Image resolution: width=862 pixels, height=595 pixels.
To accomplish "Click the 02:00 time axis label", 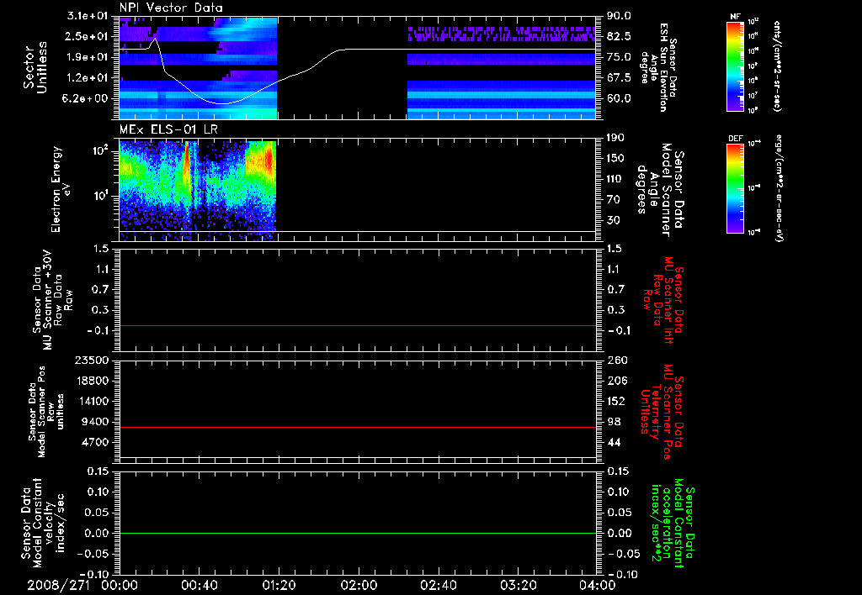I will click(359, 585).
